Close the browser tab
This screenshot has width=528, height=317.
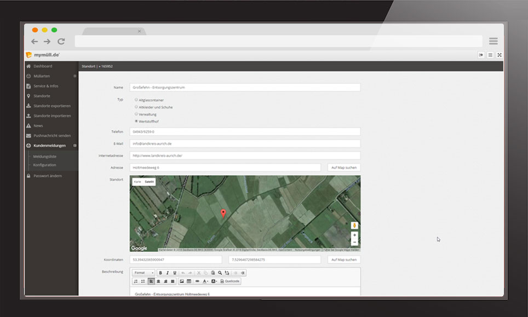pos(140,31)
